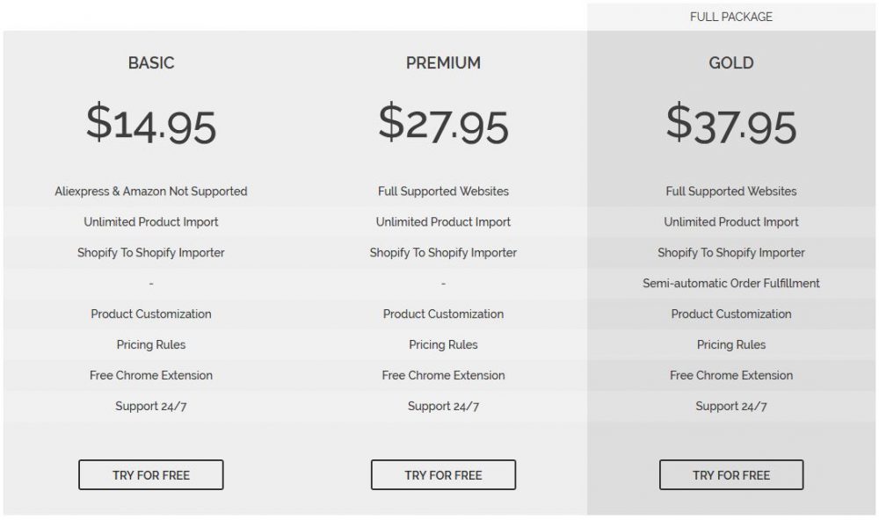Click Try For Free under Basic plan
The width and height of the screenshot is (879, 520).
(x=151, y=475)
